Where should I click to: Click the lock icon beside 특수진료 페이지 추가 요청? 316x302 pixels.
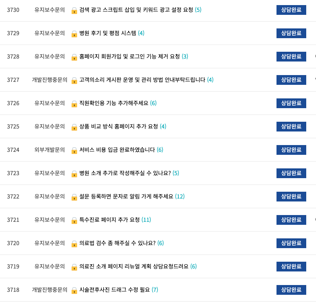tap(74, 221)
